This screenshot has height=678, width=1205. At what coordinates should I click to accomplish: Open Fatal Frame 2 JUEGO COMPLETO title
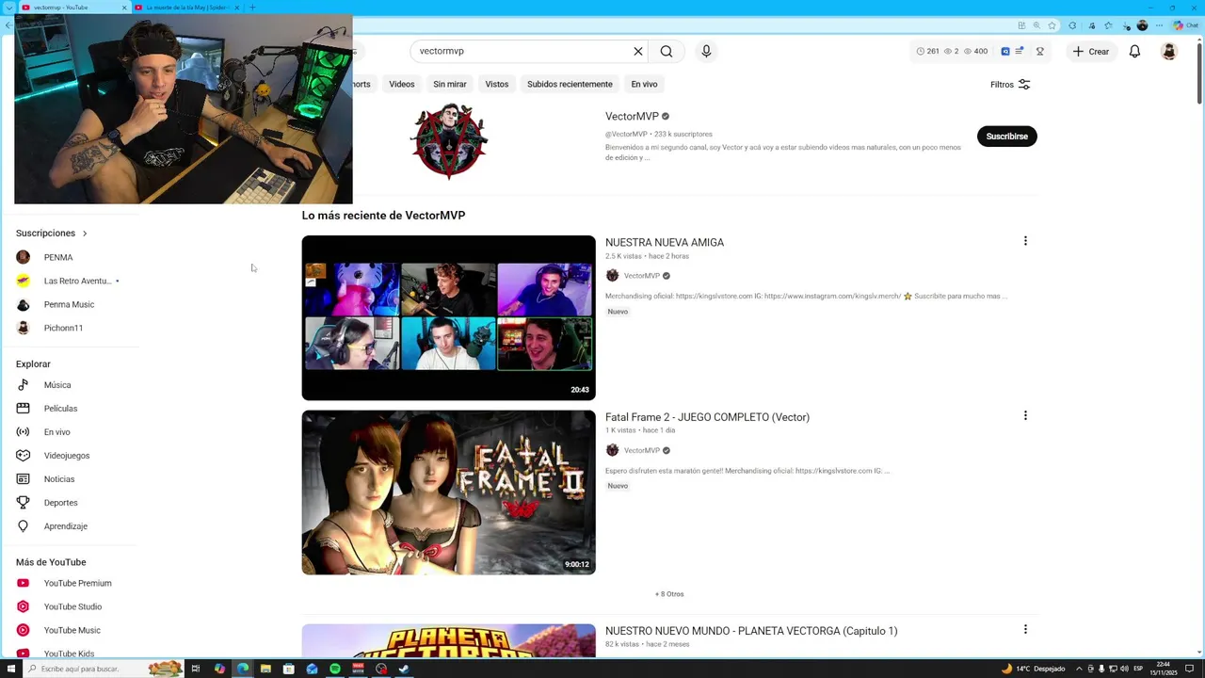tap(707, 417)
